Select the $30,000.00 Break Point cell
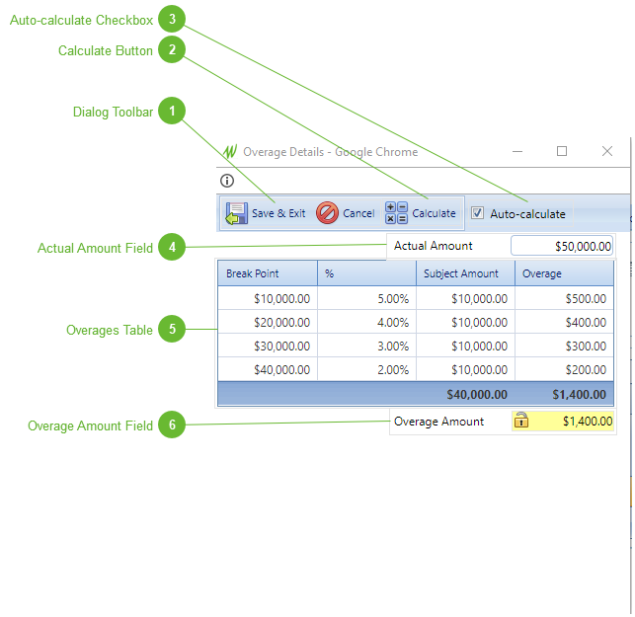Screen dimensions: 635x617 tap(268, 347)
